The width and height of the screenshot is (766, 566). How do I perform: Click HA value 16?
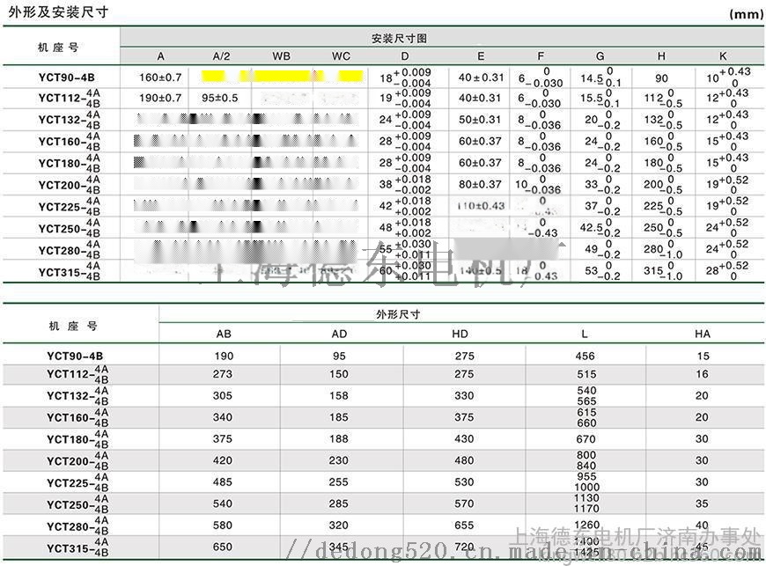coord(702,374)
